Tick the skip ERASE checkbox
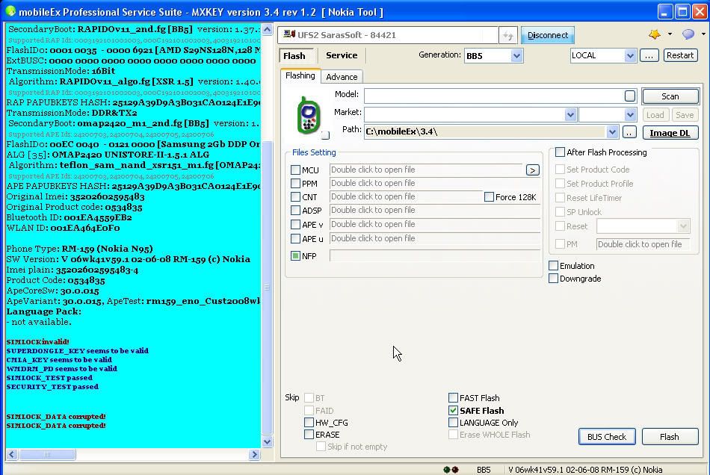The height and width of the screenshot is (475, 710). point(309,434)
